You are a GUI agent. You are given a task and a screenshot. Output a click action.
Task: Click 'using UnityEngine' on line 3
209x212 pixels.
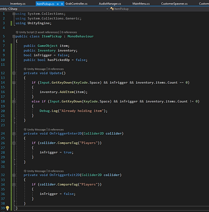[34, 23]
